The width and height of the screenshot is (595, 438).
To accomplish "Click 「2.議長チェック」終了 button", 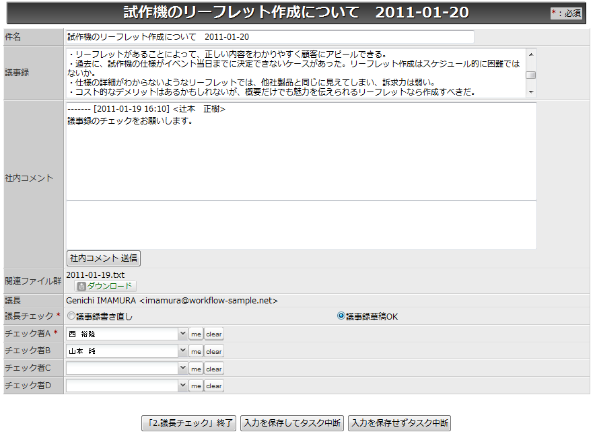I will [x=189, y=423].
